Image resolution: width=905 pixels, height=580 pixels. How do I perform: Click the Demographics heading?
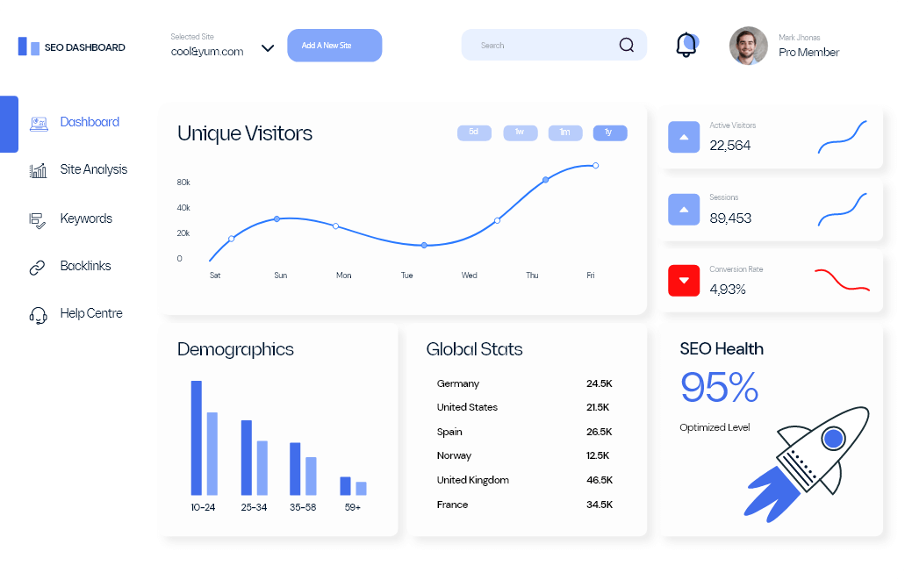pyautogui.click(x=235, y=350)
